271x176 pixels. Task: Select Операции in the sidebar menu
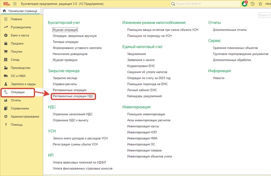click(18, 92)
